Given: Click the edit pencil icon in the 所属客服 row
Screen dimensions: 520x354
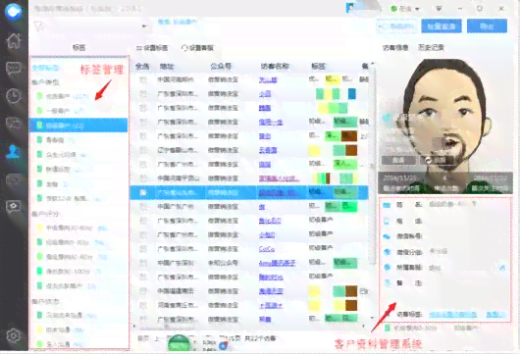Looking at the screenshot, I should point(502,267).
